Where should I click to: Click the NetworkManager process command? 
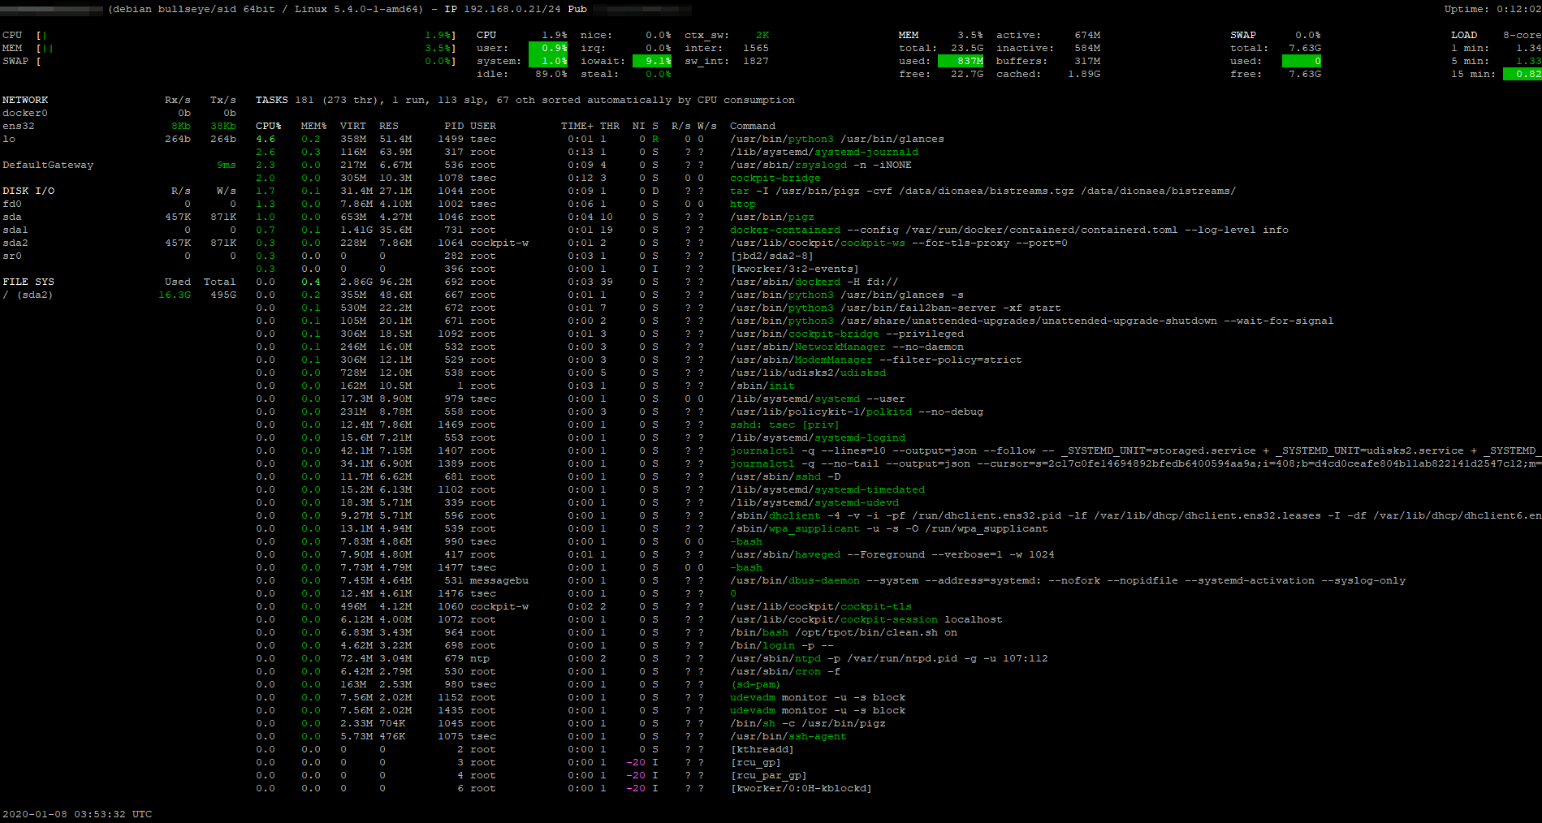pos(847,347)
